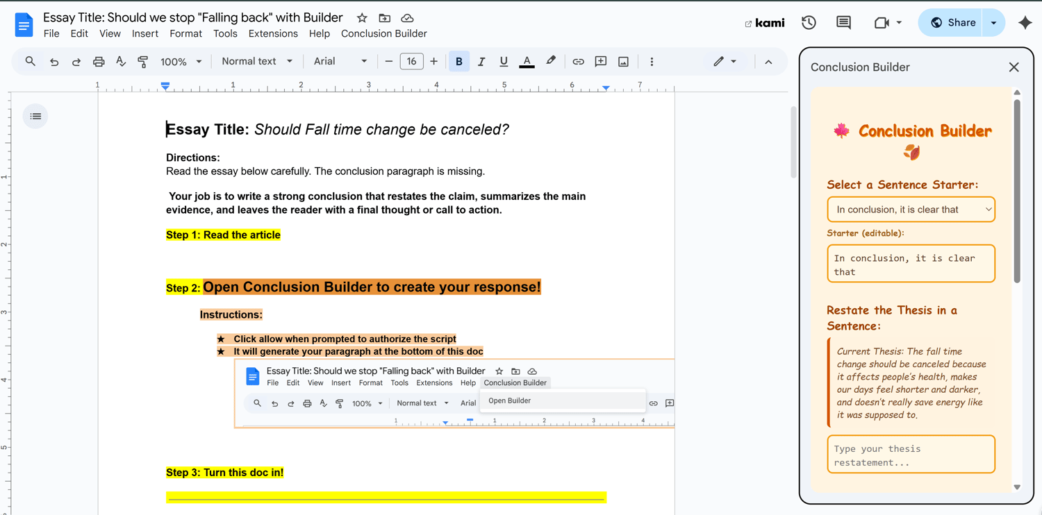This screenshot has width=1042, height=515.
Task: Click the document title in the header
Action: click(193, 17)
